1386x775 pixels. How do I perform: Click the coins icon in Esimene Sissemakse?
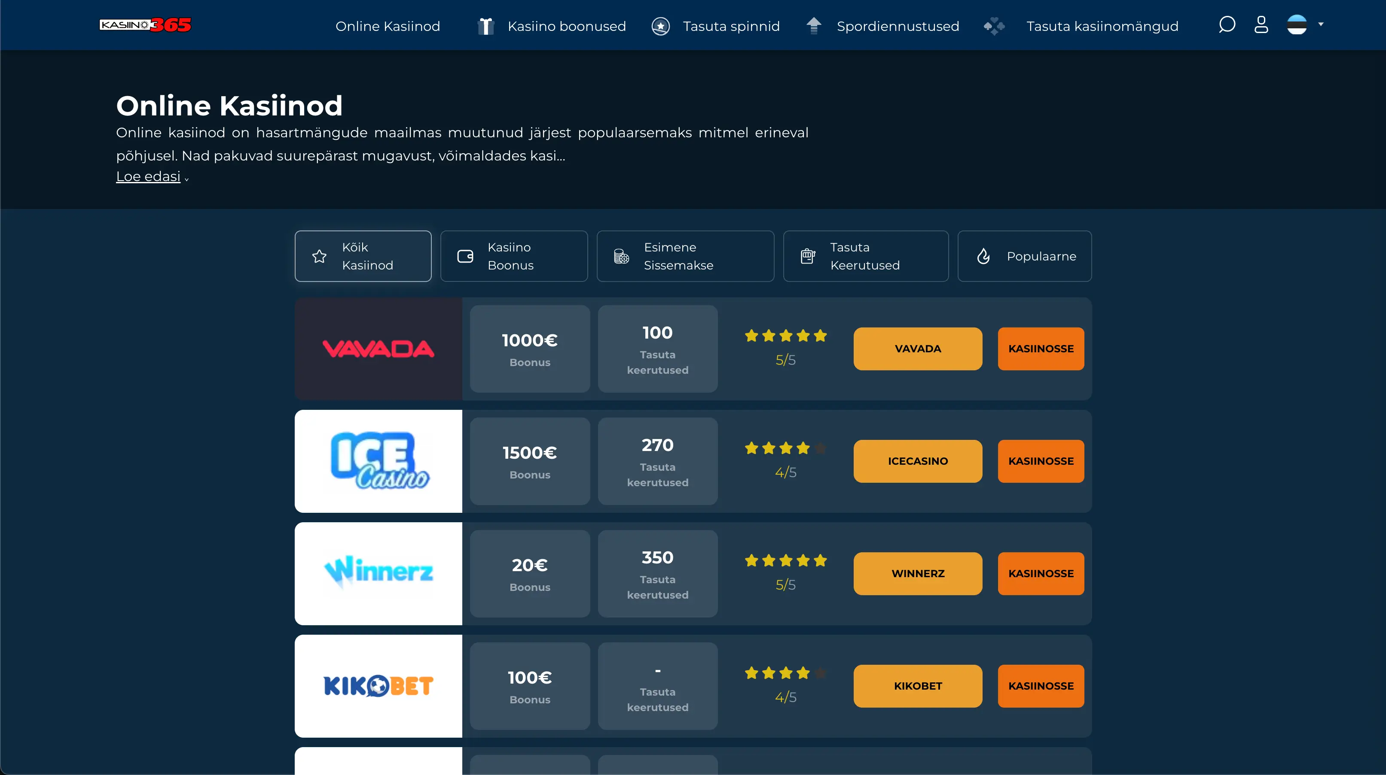[x=621, y=256]
